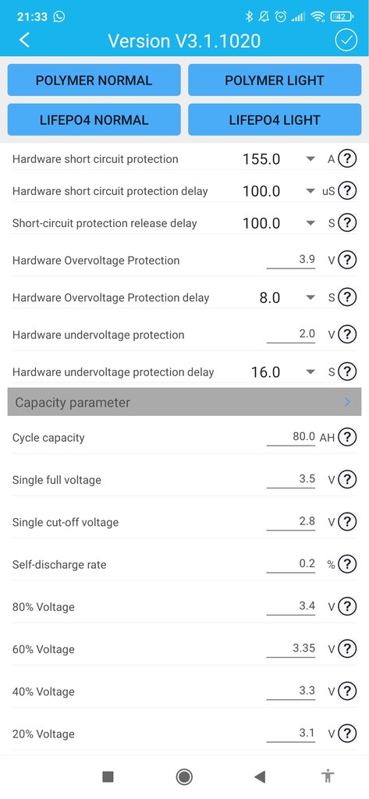Edit the Cycle capacity value field
Viewport: 369px width, 799px height.
[290, 437]
